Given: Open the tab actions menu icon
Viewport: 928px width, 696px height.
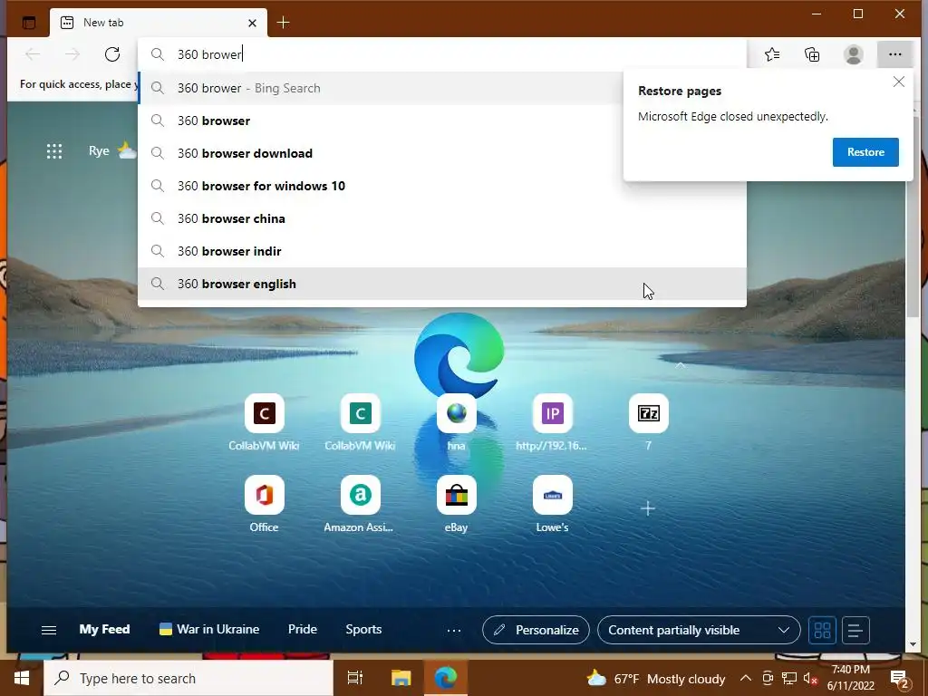Looking at the screenshot, I should pyautogui.click(x=28, y=23).
